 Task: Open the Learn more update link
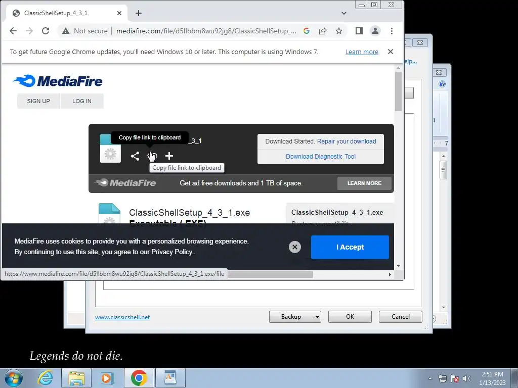(362, 52)
